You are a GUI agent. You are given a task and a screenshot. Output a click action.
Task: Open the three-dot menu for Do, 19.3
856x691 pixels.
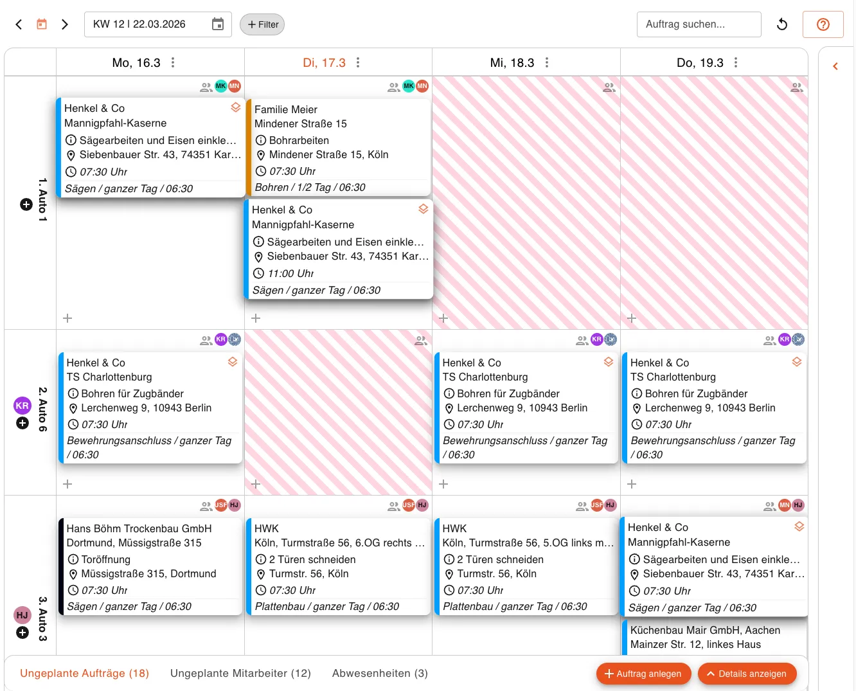pos(736,62)
